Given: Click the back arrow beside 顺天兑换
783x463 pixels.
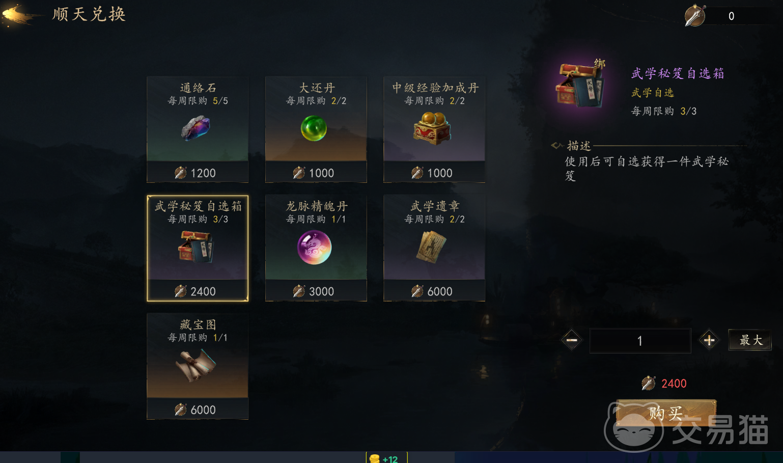Looking at the screenshot, I should (20, 15).
